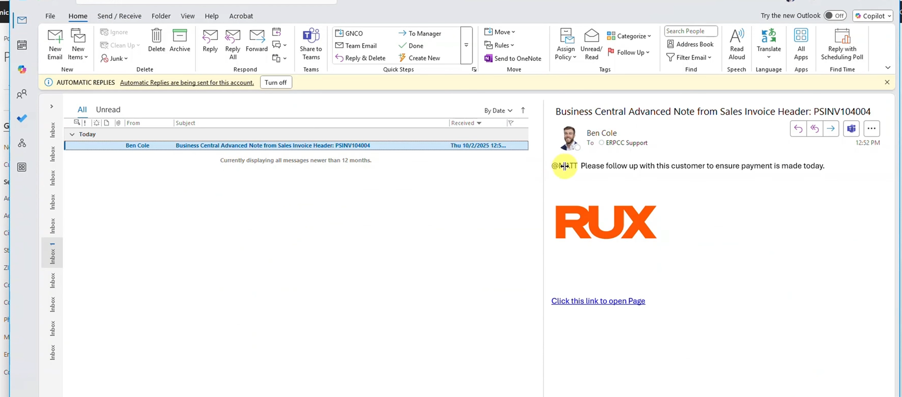Forward from the reading pane arrow
This screenshot has height=397, width=902.
831,129
